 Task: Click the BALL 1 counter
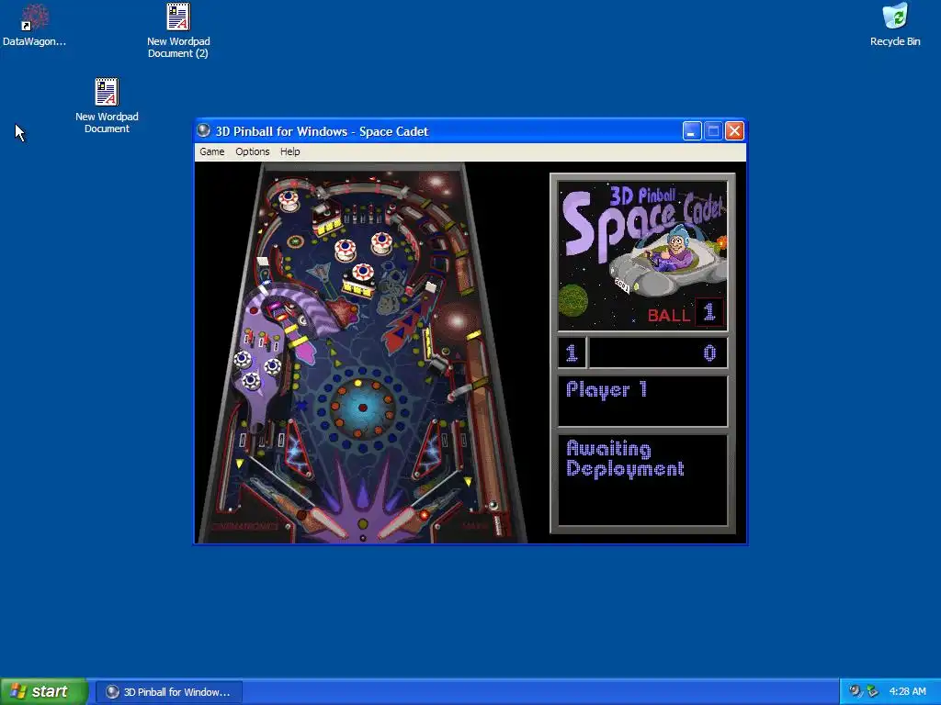[x=685, y=314]
